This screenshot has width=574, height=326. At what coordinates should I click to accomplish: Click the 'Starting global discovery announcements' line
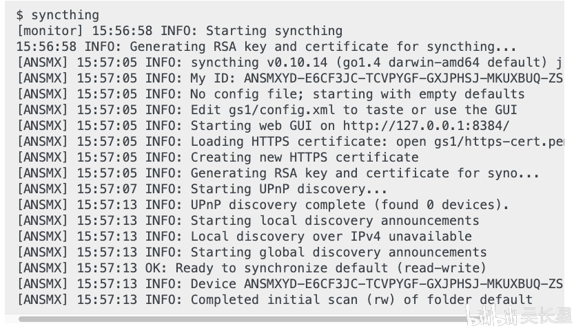(x=252, y=252)
